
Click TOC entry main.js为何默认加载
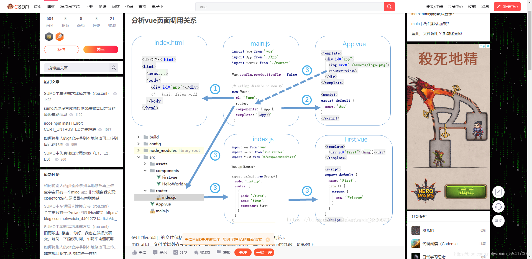coord(430,24)
